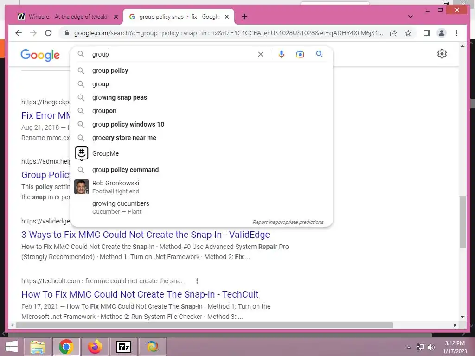Open options menu for techcult.com result

coord(197,281)
